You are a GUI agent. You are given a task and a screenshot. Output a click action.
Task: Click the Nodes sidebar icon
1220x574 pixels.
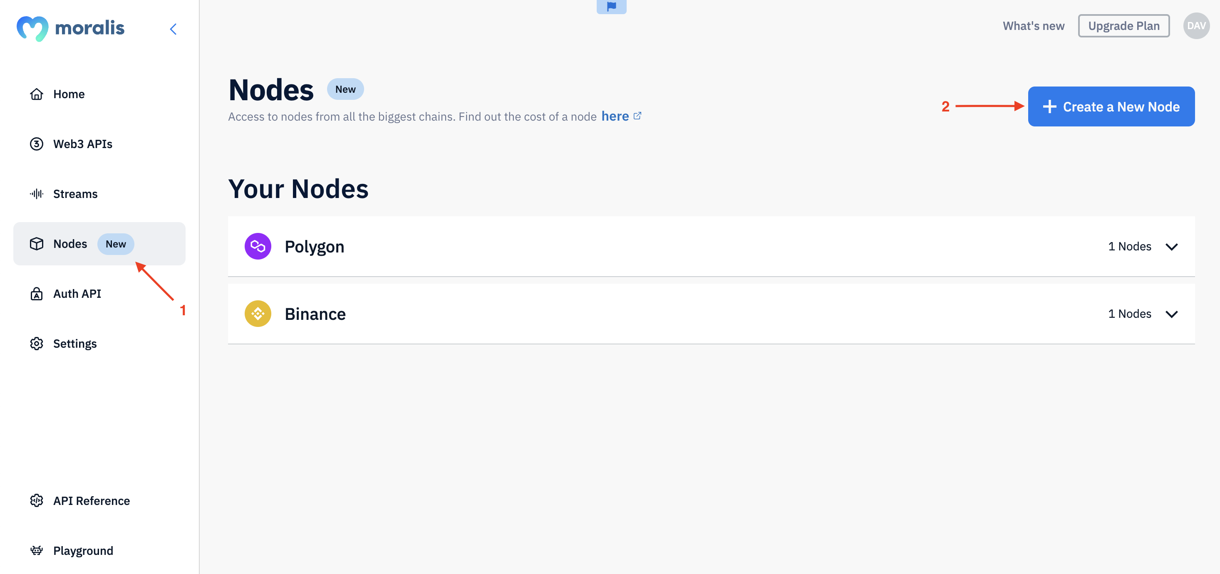tap(36, 243)
